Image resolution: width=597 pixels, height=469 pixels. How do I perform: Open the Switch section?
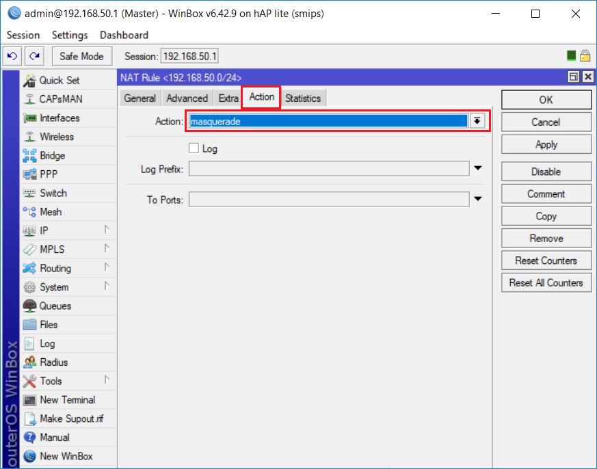68,193
